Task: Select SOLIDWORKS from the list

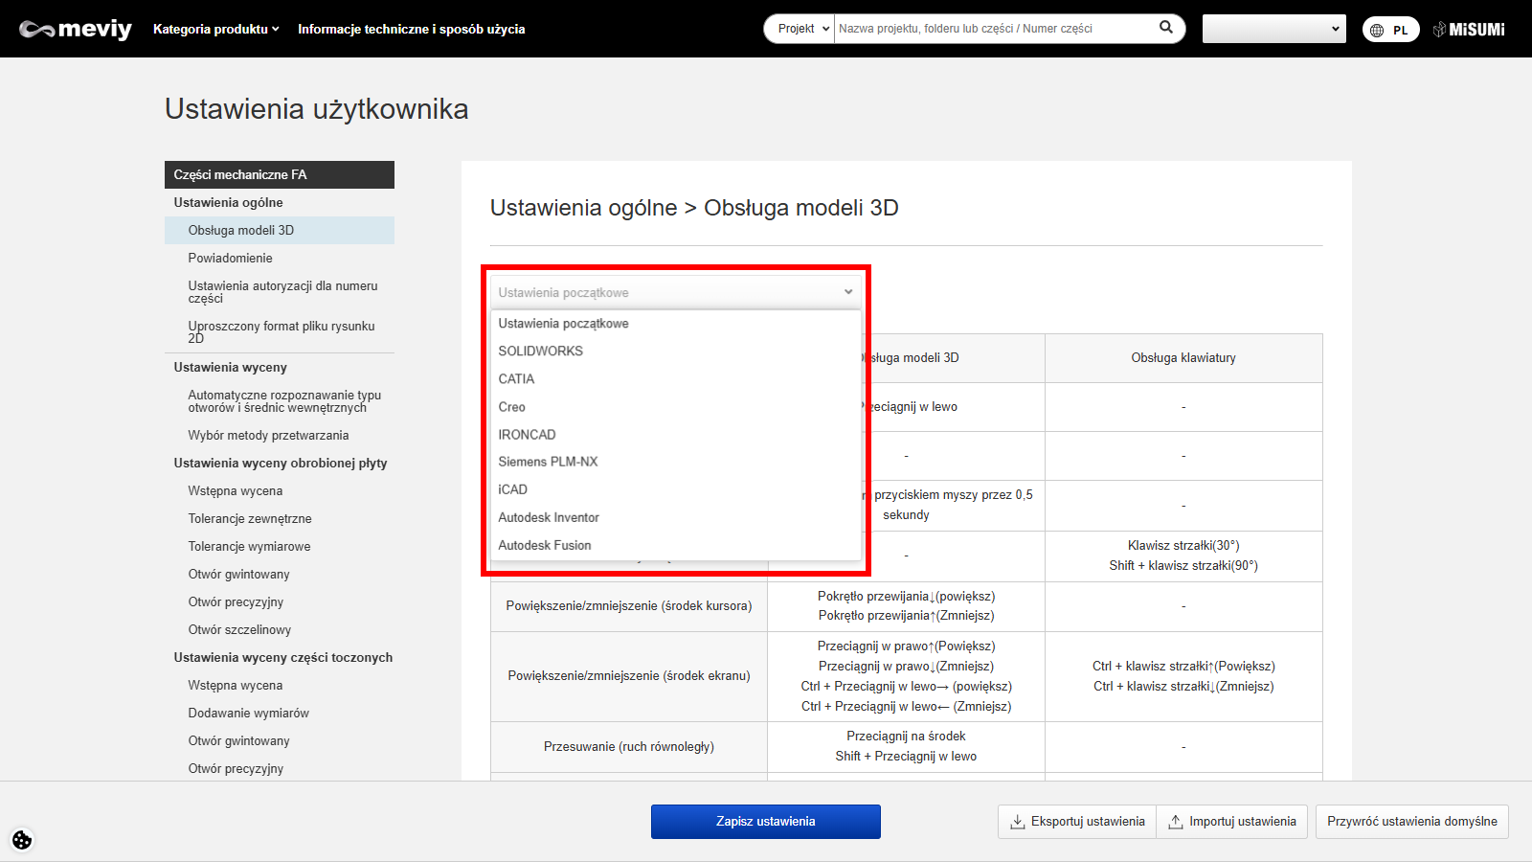Action: point(541,352)
